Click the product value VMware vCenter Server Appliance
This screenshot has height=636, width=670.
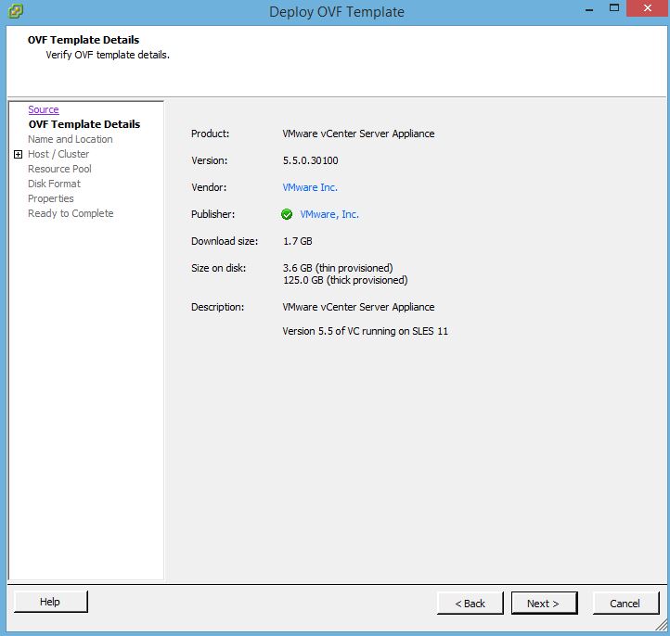coord(358,134)
